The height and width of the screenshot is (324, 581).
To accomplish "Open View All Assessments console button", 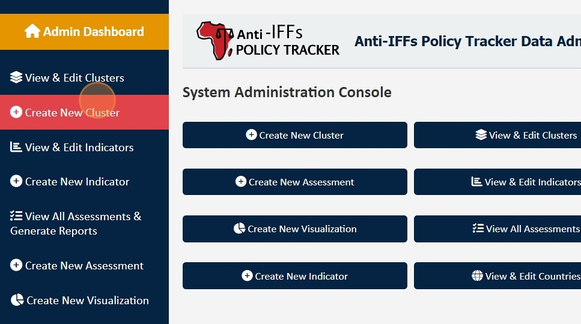I will pyautogui.click(x=499, y=229).
